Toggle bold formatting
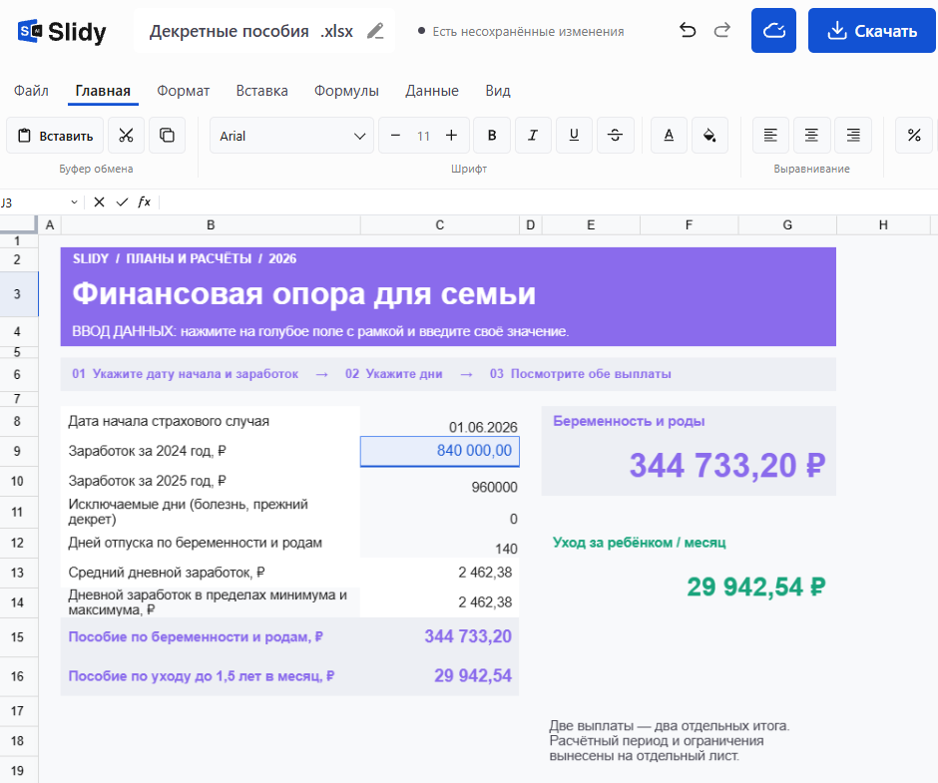938x783 pixels. 492,136
